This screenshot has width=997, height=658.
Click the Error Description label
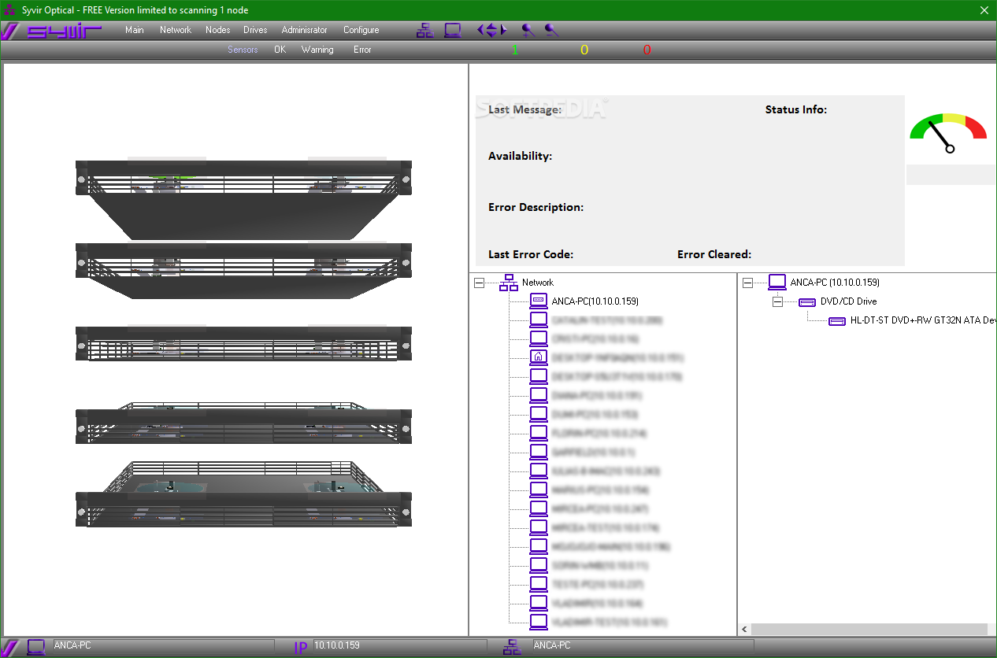click(536, 207)
